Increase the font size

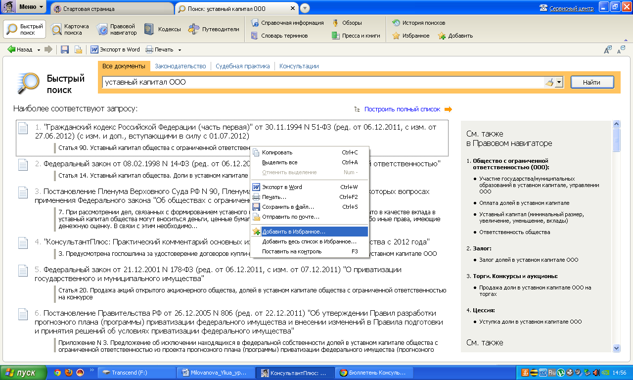click(x=608, y=49)
